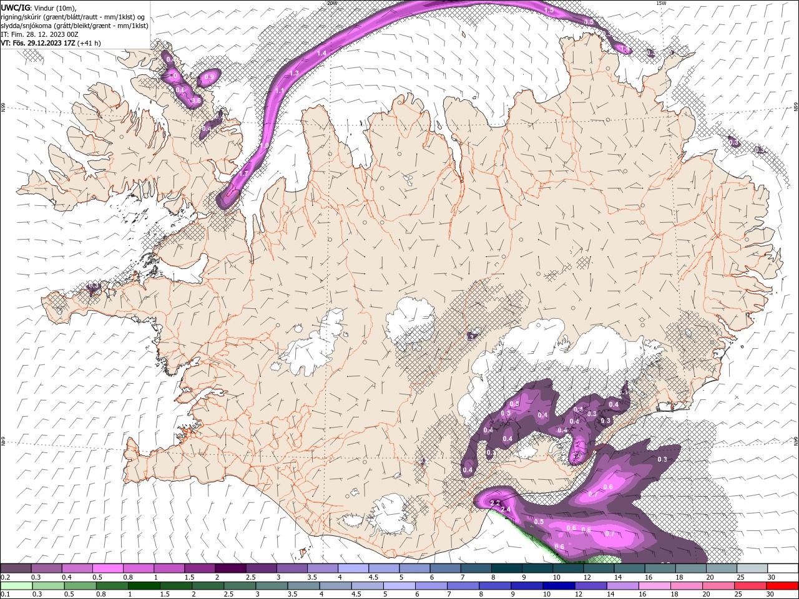Click the 'rigning/skúrir' legend description line
This screenshot has height=599, width=799.
pyautogui.click(x=73, y=17)
